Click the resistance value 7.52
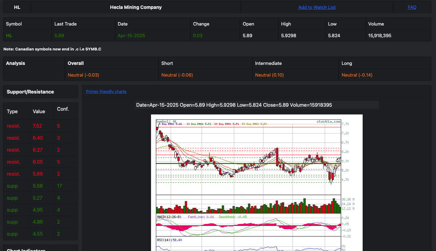The image size is (436, 251). point(37,126)
